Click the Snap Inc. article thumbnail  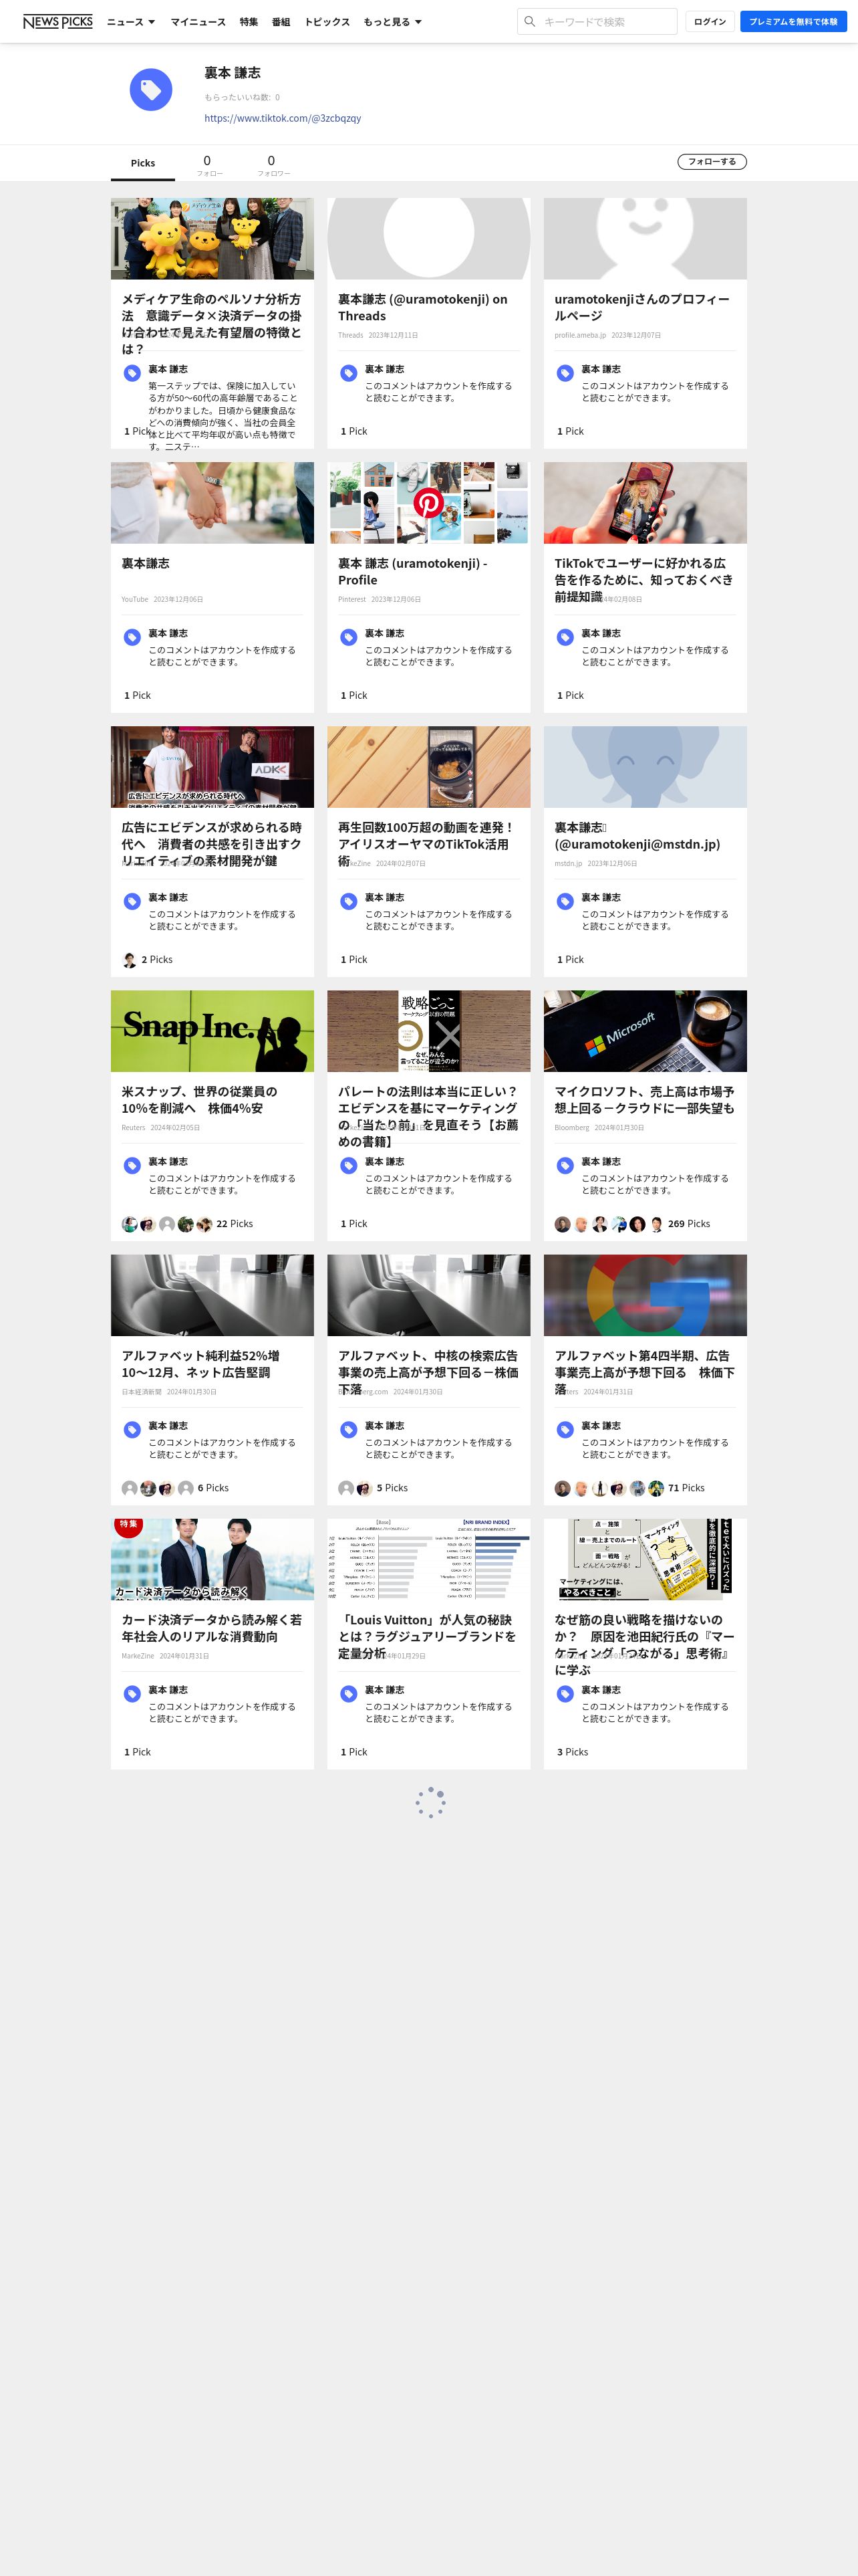[212, 1031]
